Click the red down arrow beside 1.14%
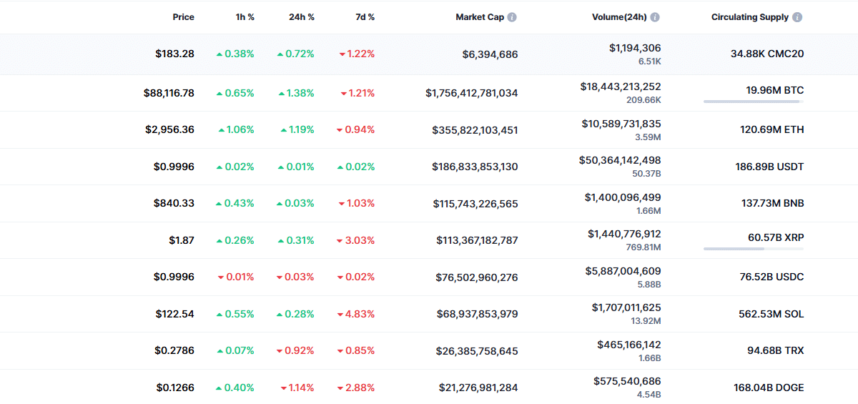This screenshot has height=404, width=858. tap(282, 388)
